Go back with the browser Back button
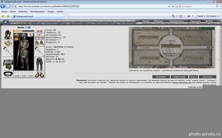This screenshot has height=138, width=222. coord(3,6)
